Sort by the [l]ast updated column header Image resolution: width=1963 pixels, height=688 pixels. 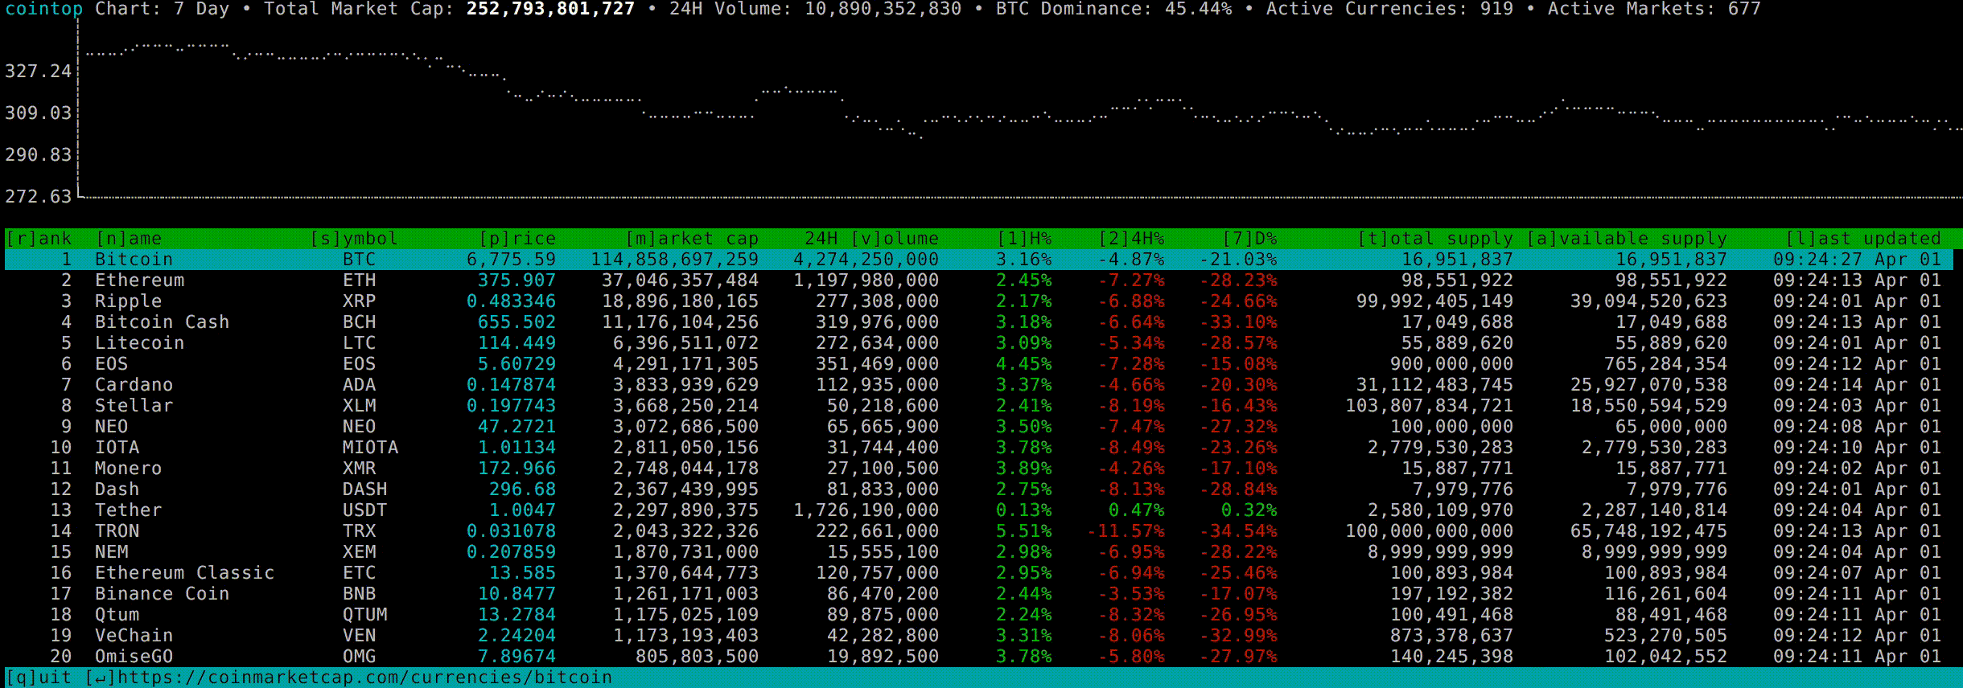click(1863, 239)
